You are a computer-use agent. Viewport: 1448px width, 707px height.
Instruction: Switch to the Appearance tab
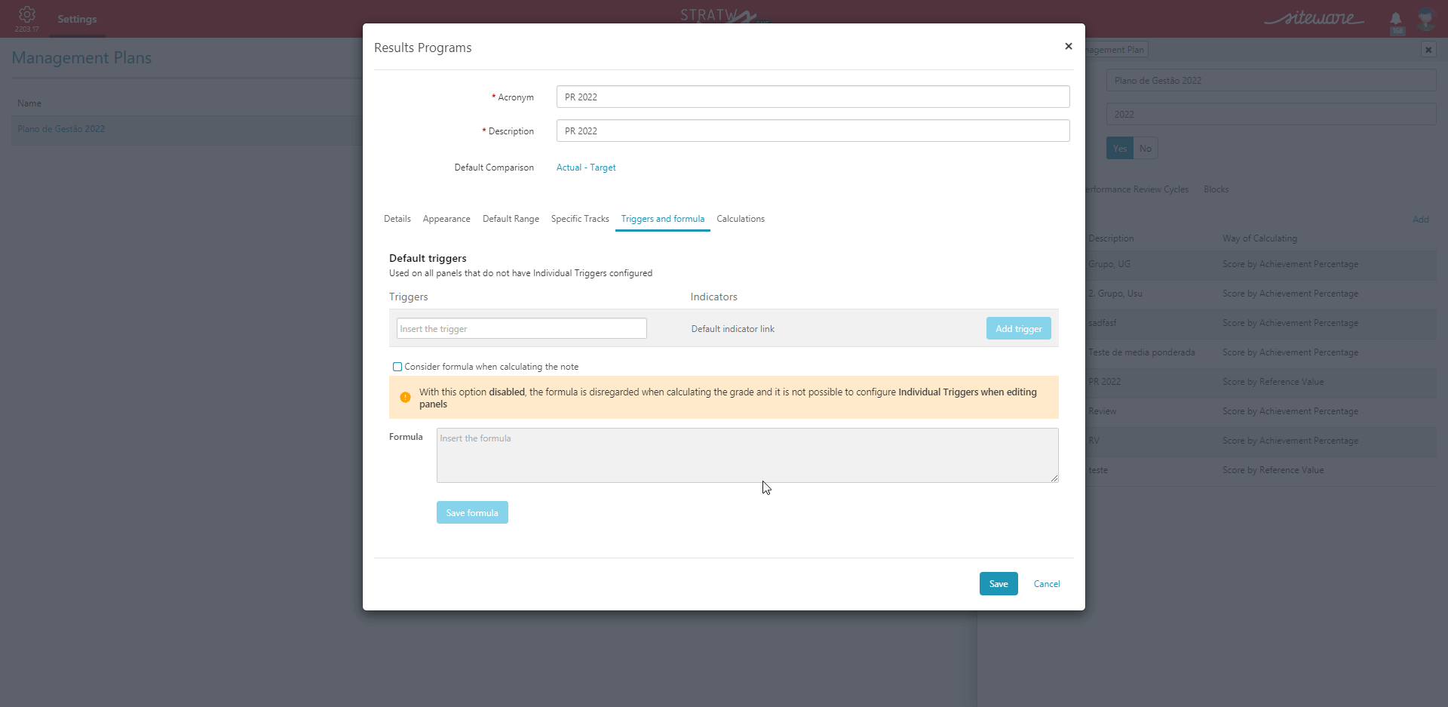point(446,219)
